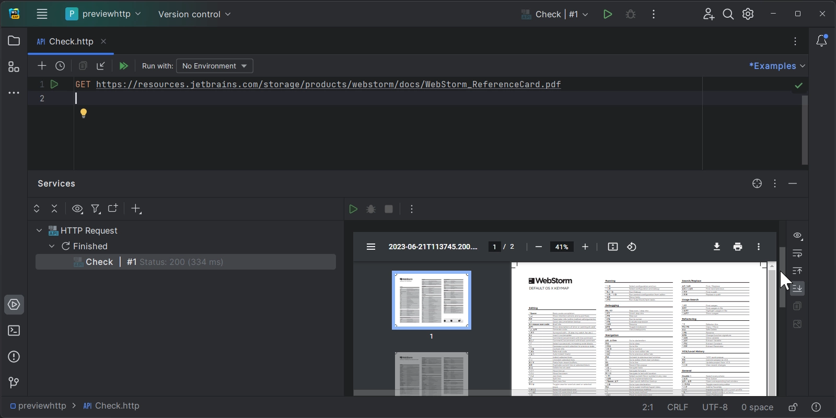Screen dimensions: 836x418
Task: Add a new service
Action: (x=136, y=209)
